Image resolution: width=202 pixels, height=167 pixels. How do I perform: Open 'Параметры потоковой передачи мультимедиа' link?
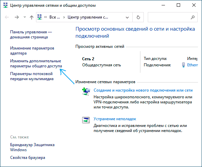[32, 76]
